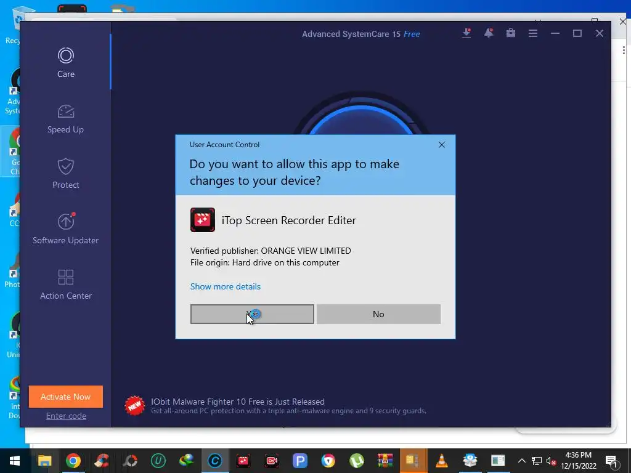Image resolution: width=631 pixels, height=473 pixels.
Task: Switch to Advanced SystemCare taskbar icon
Action: tap(215, 461)
